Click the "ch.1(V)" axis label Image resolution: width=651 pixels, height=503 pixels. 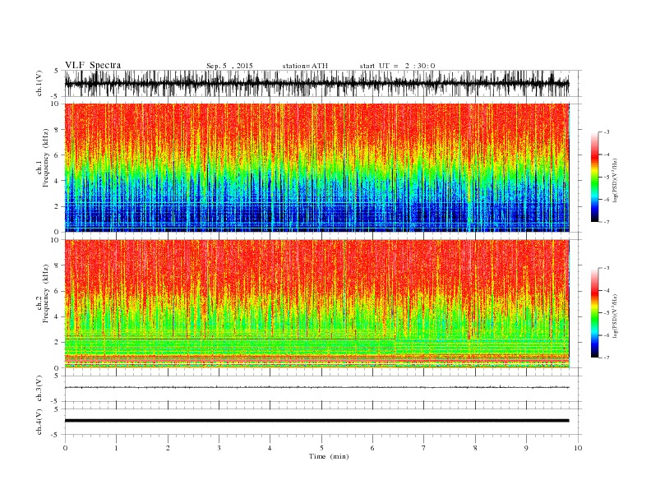coord(39,83)
